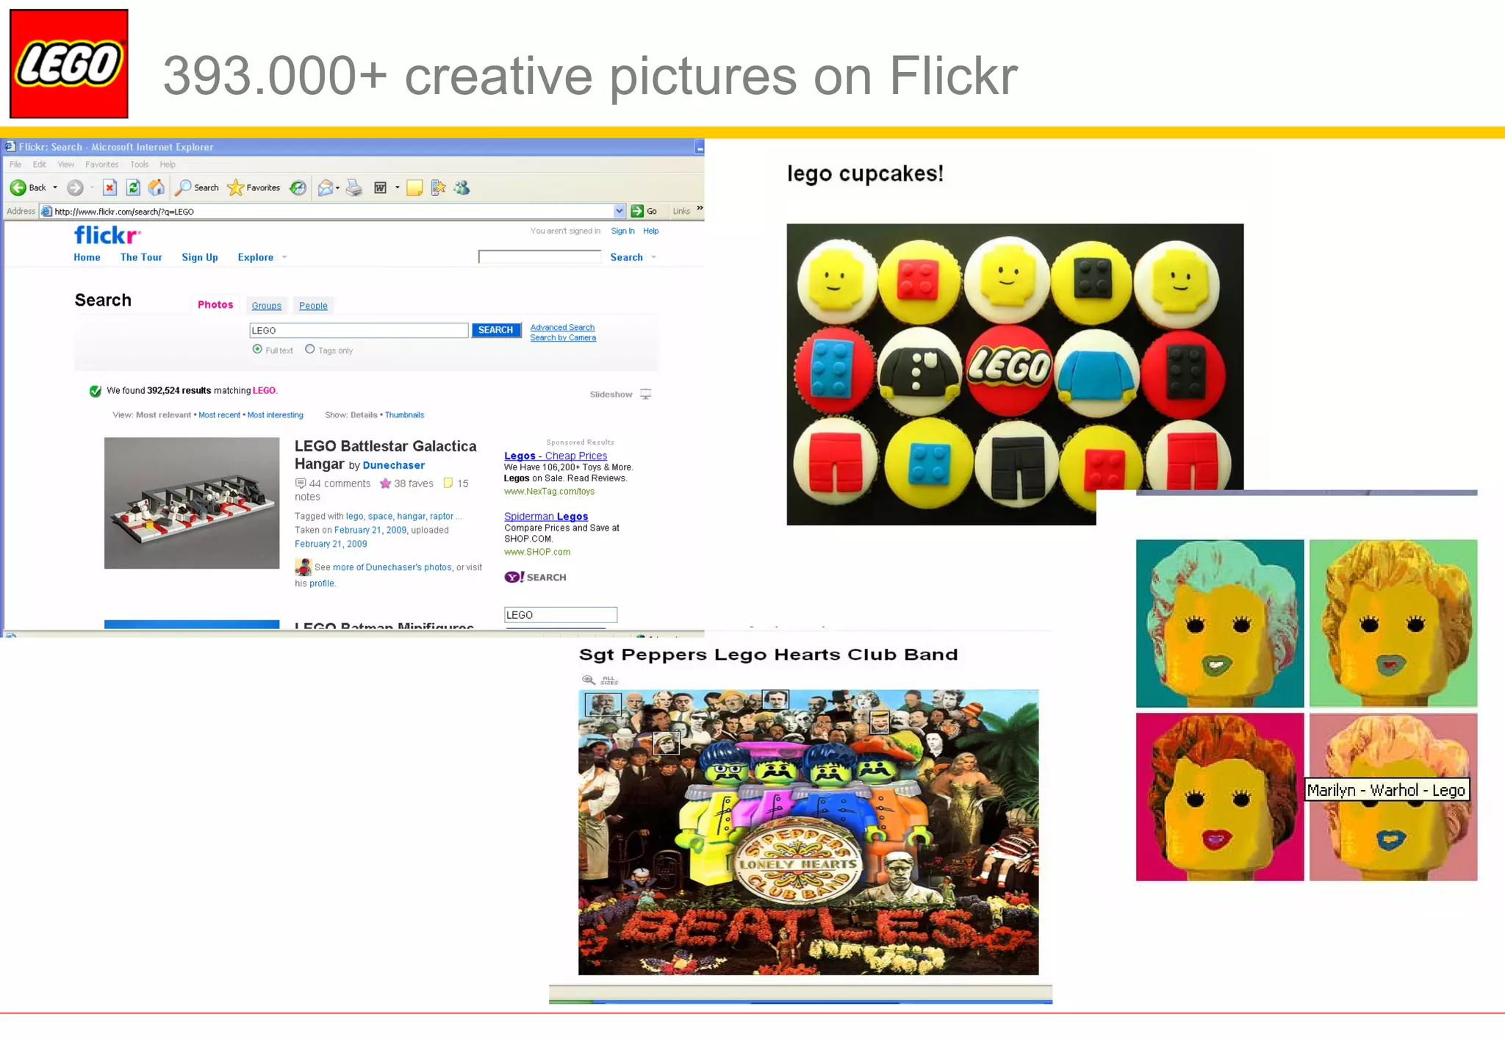
Task: Click the Sign Up navigation link
Action: pos(200,257)
